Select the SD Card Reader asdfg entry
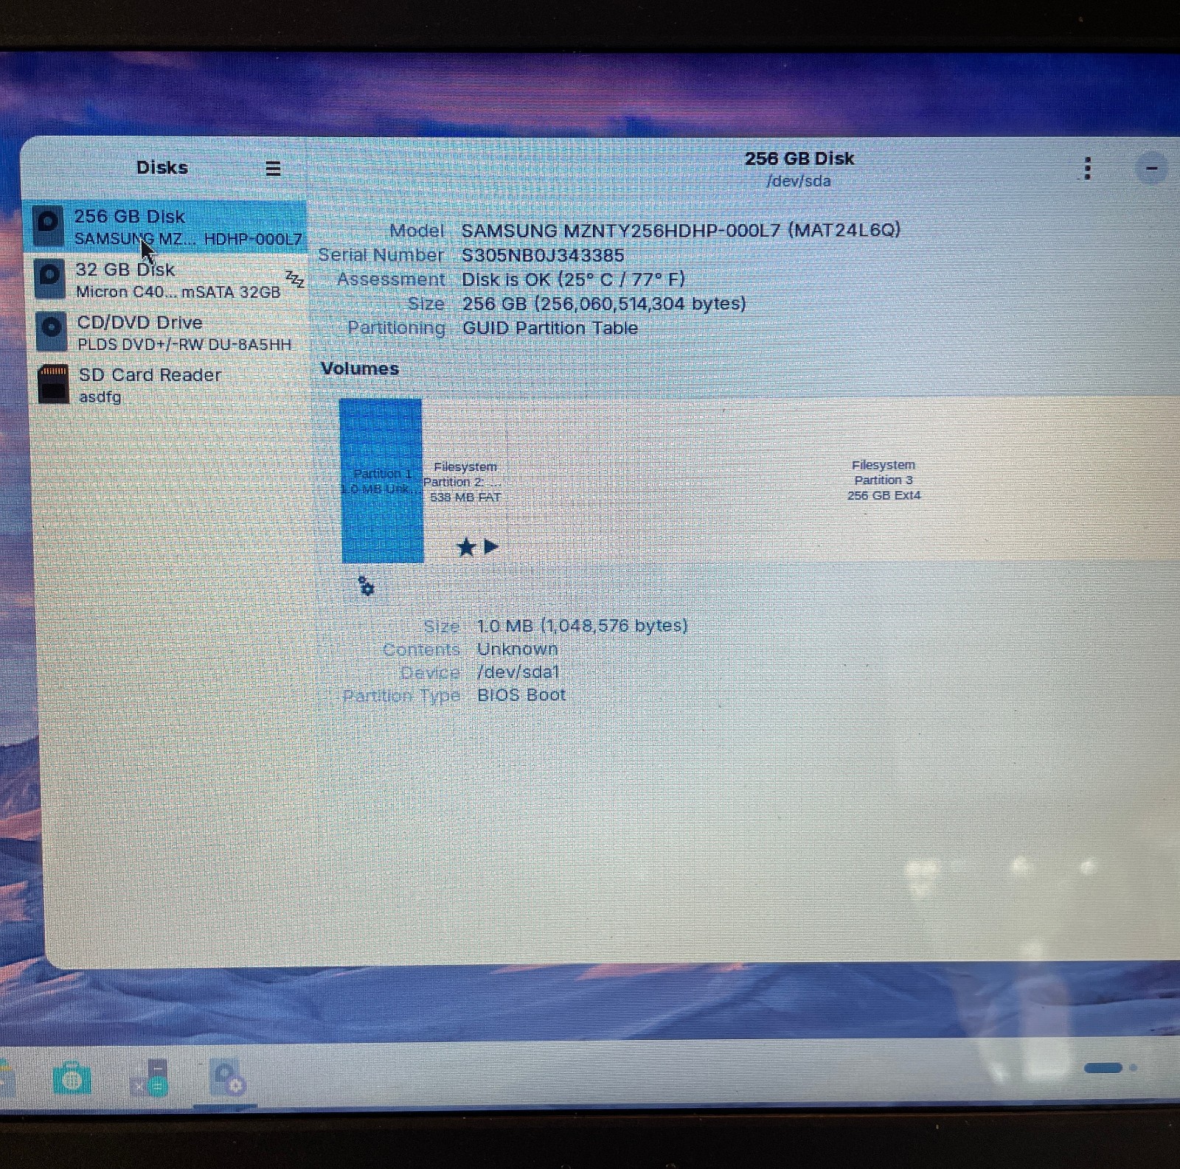1180x1169 pixels. (168, 385)
